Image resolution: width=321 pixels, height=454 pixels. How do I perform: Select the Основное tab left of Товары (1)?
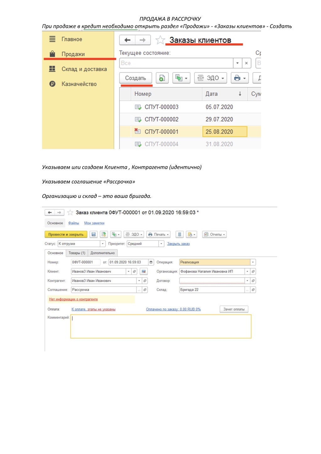(x=55, y=253)
